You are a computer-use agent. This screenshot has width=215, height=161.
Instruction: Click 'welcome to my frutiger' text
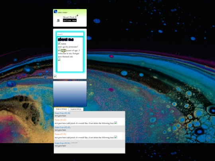click(x=68, y=54)
